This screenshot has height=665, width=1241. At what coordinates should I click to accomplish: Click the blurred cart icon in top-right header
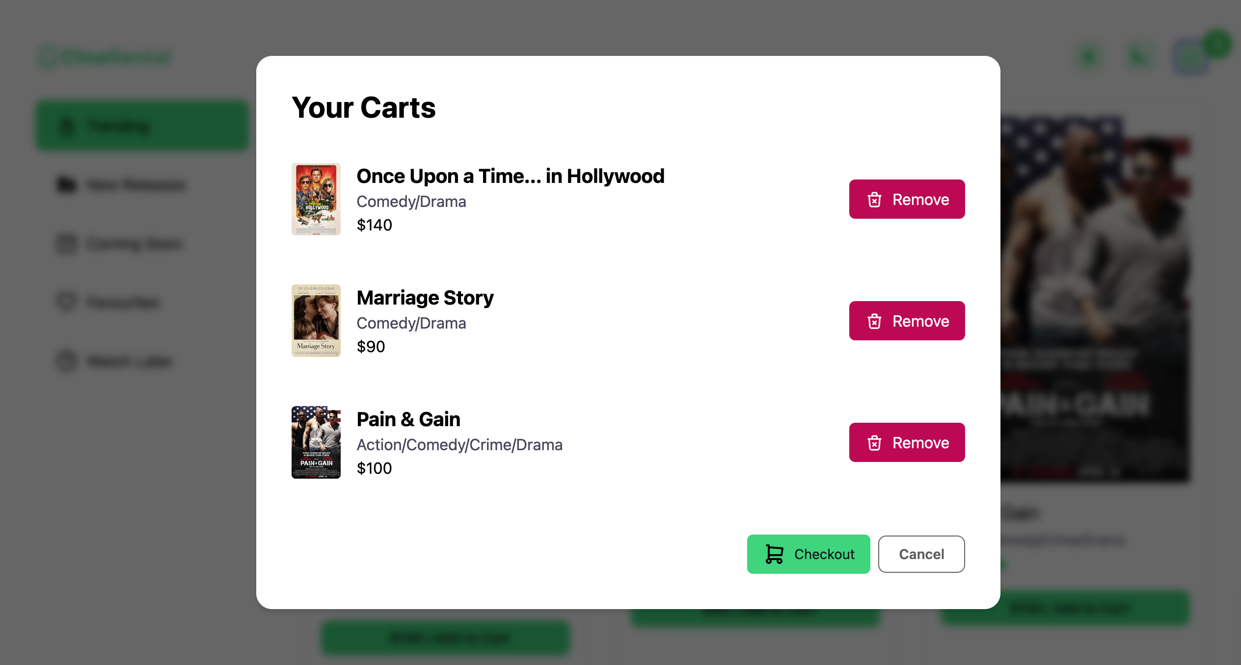[1191, 57]
